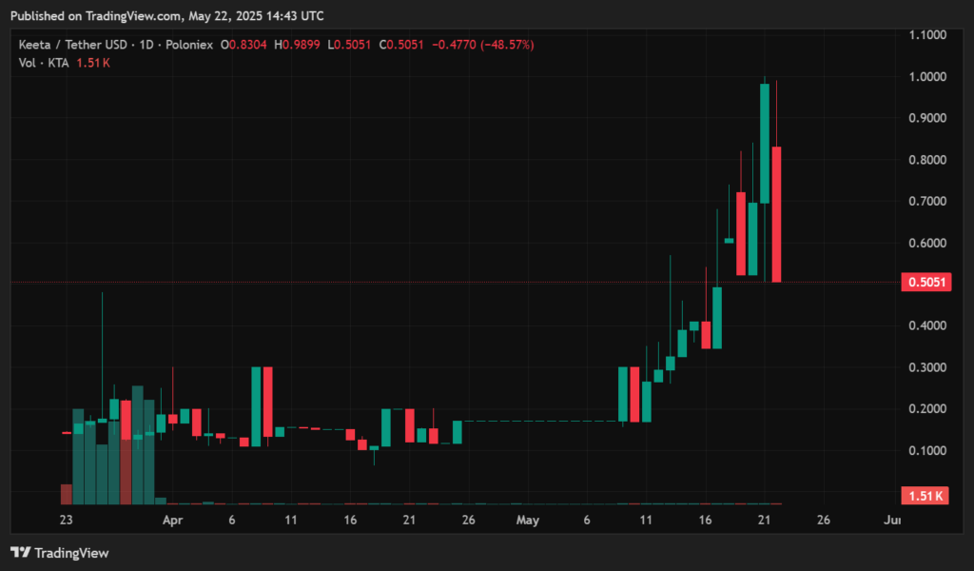The height and width of the screenshot is (571, 974).
Task: Expand the Jun label on the time axis
Action: tap(890, 521)
